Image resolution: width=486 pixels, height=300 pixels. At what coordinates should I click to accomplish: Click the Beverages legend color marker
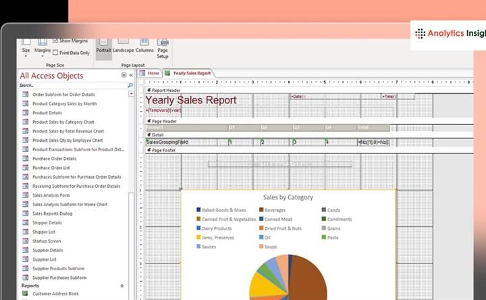(x=261, y=210)
